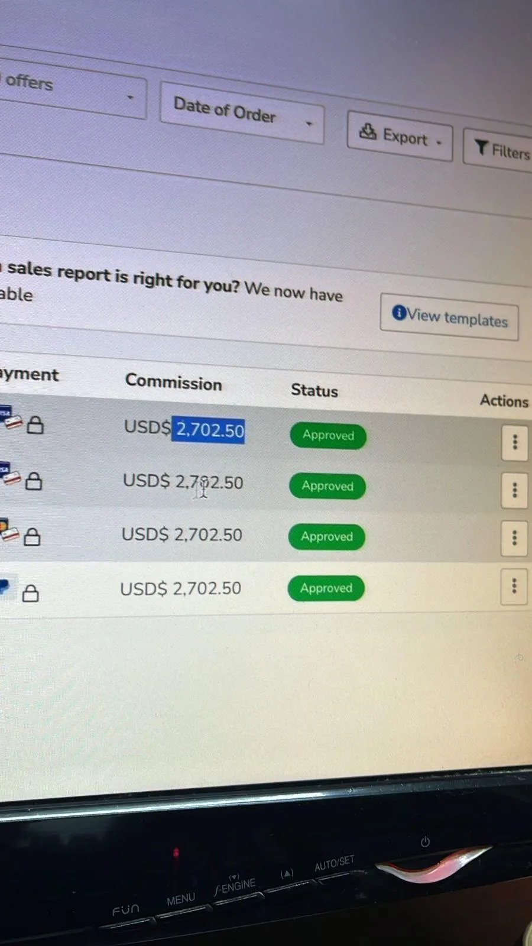This screenshot has height=946, width=532.
Task: Click the Commission column header
Action: [x=173, y=382]
